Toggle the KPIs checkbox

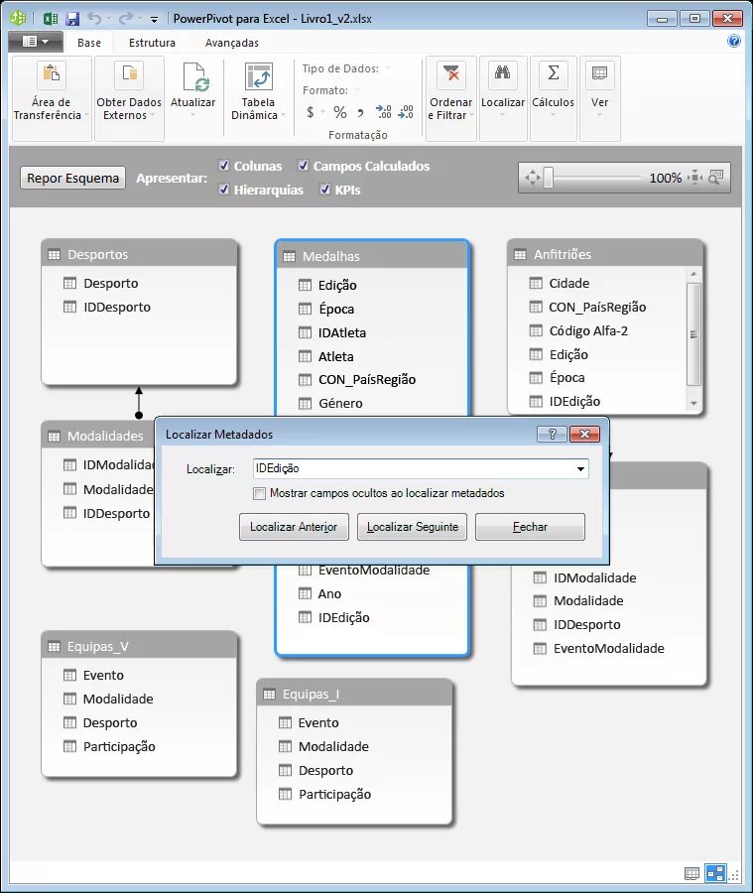(325, 190)
